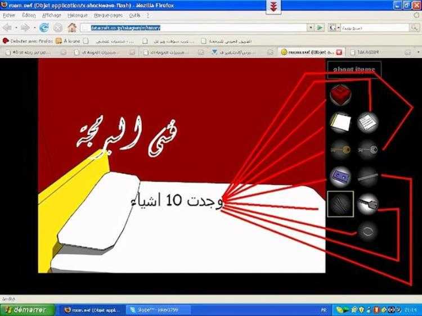Click the highlighted dark inventory slot

point(340,203)
